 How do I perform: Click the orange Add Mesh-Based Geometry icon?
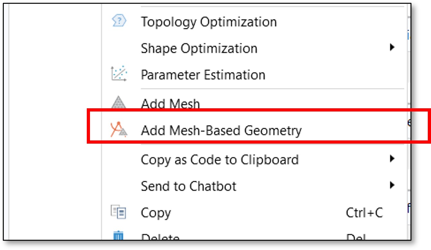click(119, 130)
